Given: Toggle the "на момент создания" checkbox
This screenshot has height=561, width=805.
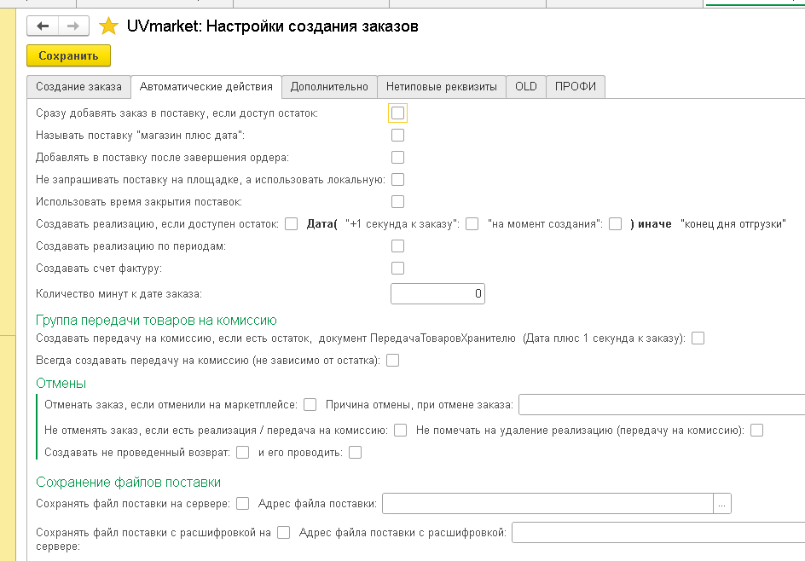Looking at the screenshot, I should 615,223.
